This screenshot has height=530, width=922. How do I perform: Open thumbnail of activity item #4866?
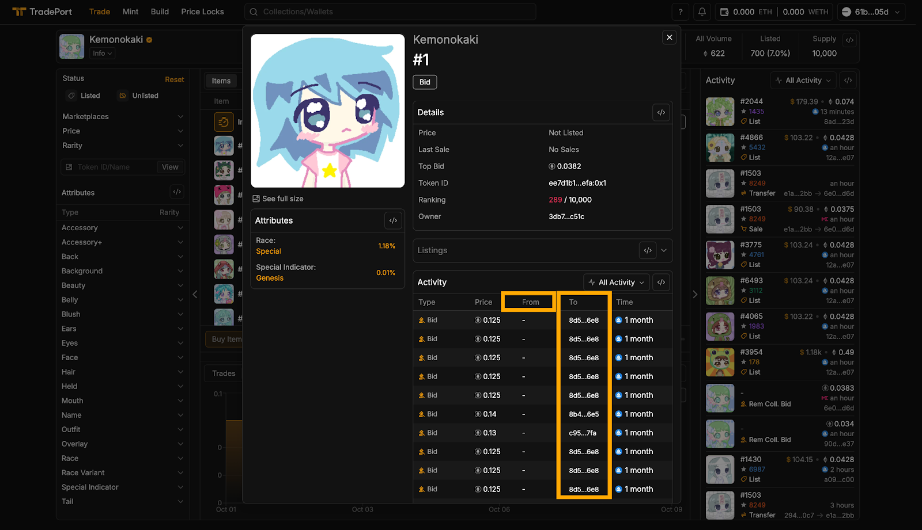click(x=720, y=147)
